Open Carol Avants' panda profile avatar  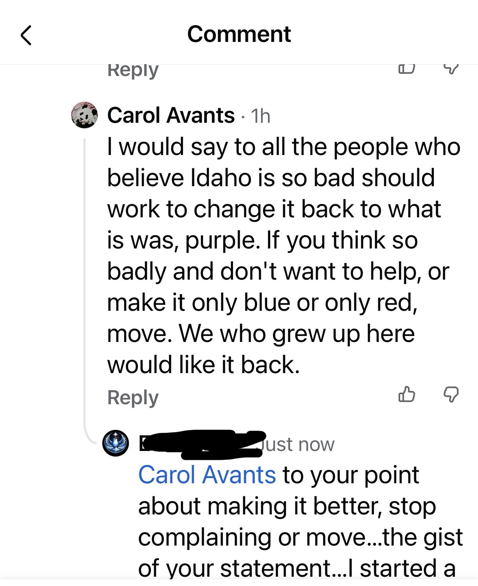point(84,115)
